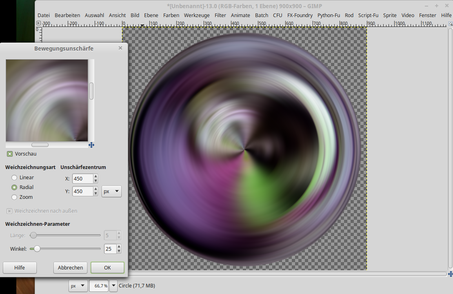Click the blur preview thumbnail

[47, 100]
